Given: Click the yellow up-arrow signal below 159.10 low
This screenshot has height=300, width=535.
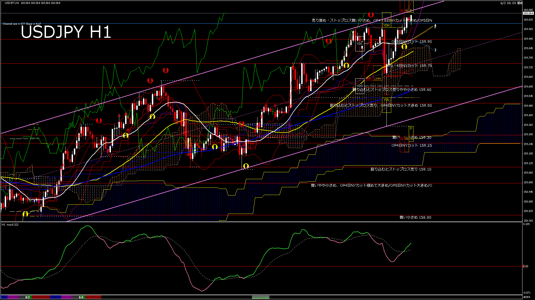Looking at the screenshot, I should [246, 166].
